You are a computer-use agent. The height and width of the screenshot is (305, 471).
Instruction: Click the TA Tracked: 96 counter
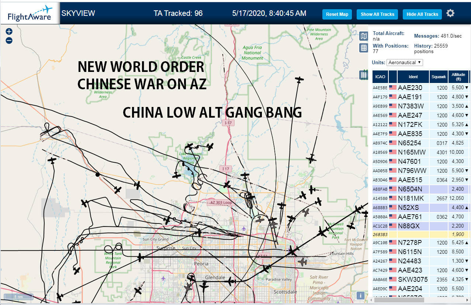(178, 13)
